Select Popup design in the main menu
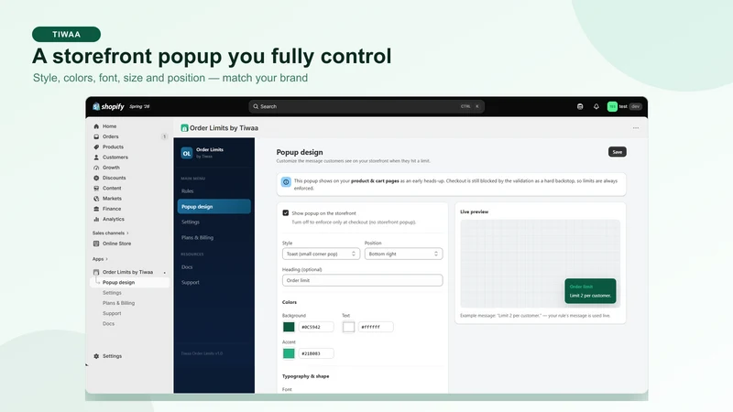Screen dimensions: 733x412 (x=214, y=207)
